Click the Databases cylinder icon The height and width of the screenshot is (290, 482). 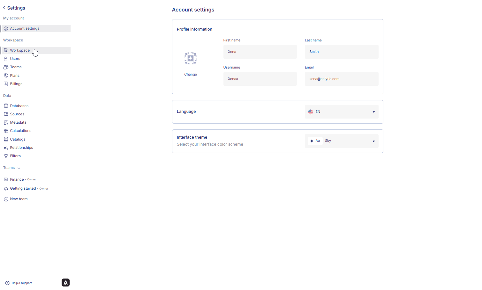[6, 106]
